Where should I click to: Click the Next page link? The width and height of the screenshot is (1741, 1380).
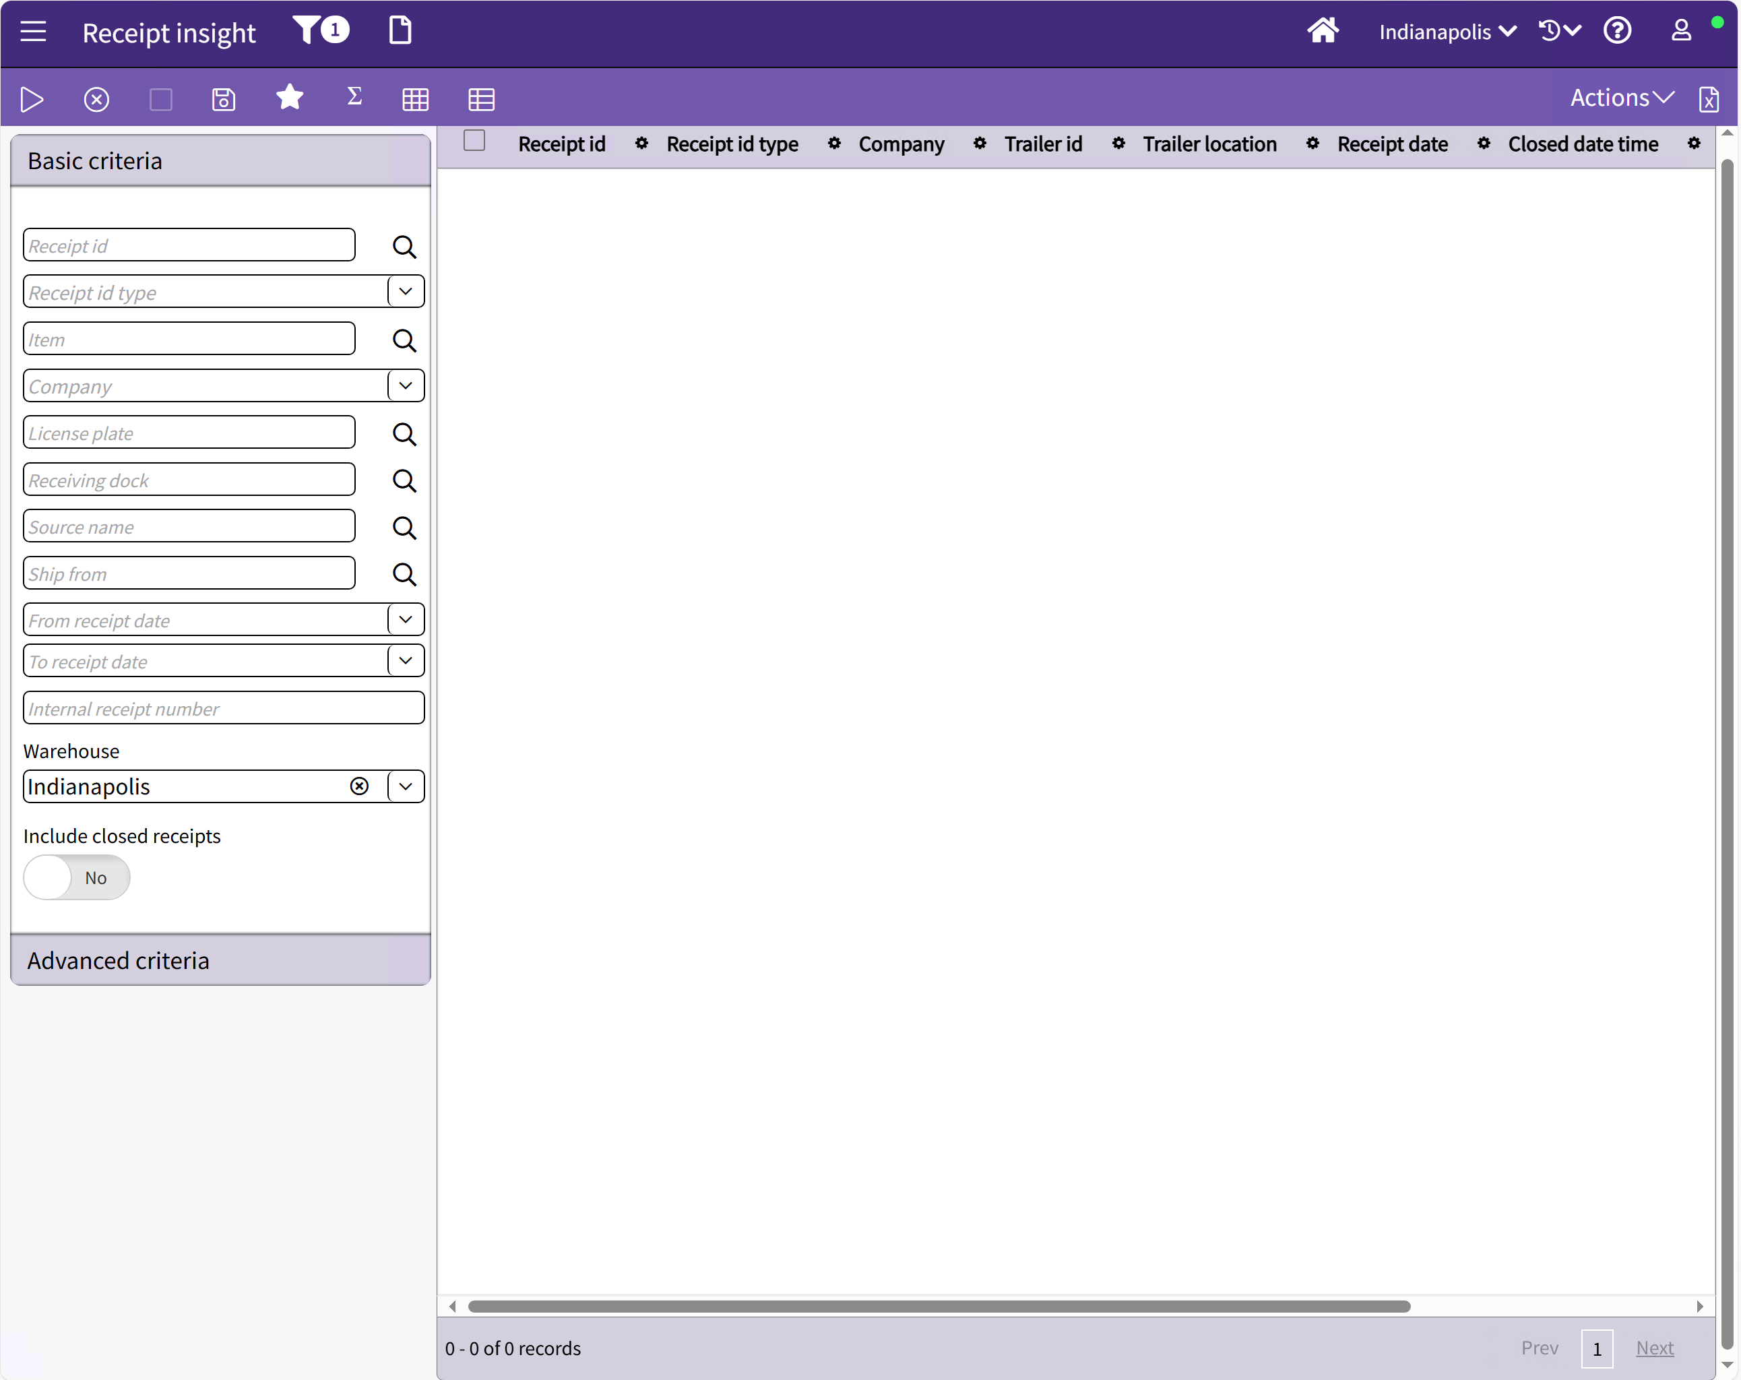(1654, 1348)
